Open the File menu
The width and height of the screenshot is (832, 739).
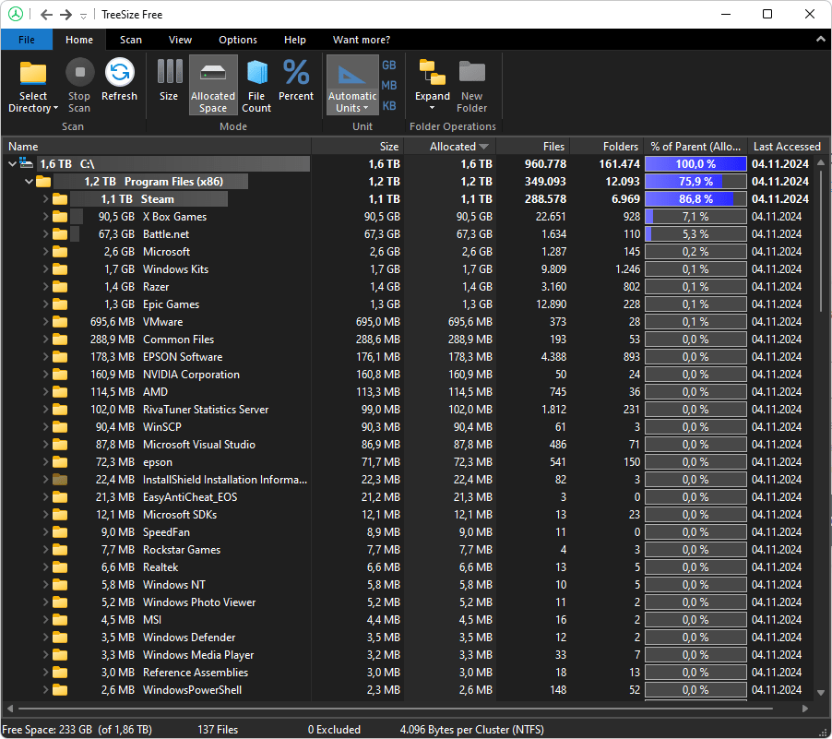[27, 40]
